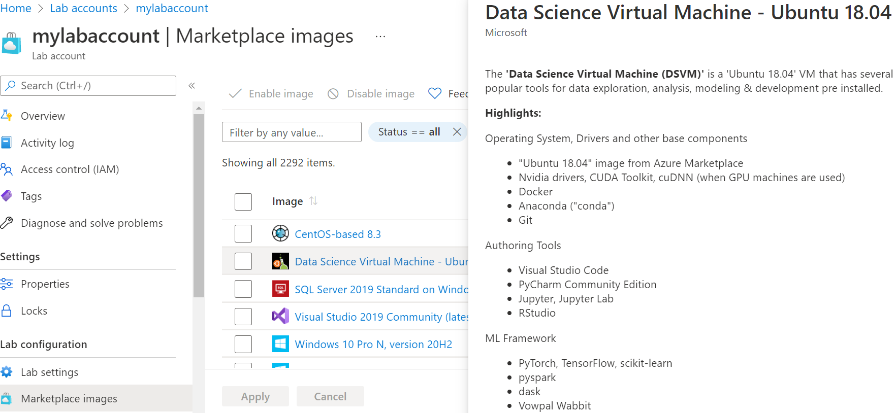Open Visual Studio 2019 Community link
Viewport: 896px width, 413px height.
tap(381, 317)
